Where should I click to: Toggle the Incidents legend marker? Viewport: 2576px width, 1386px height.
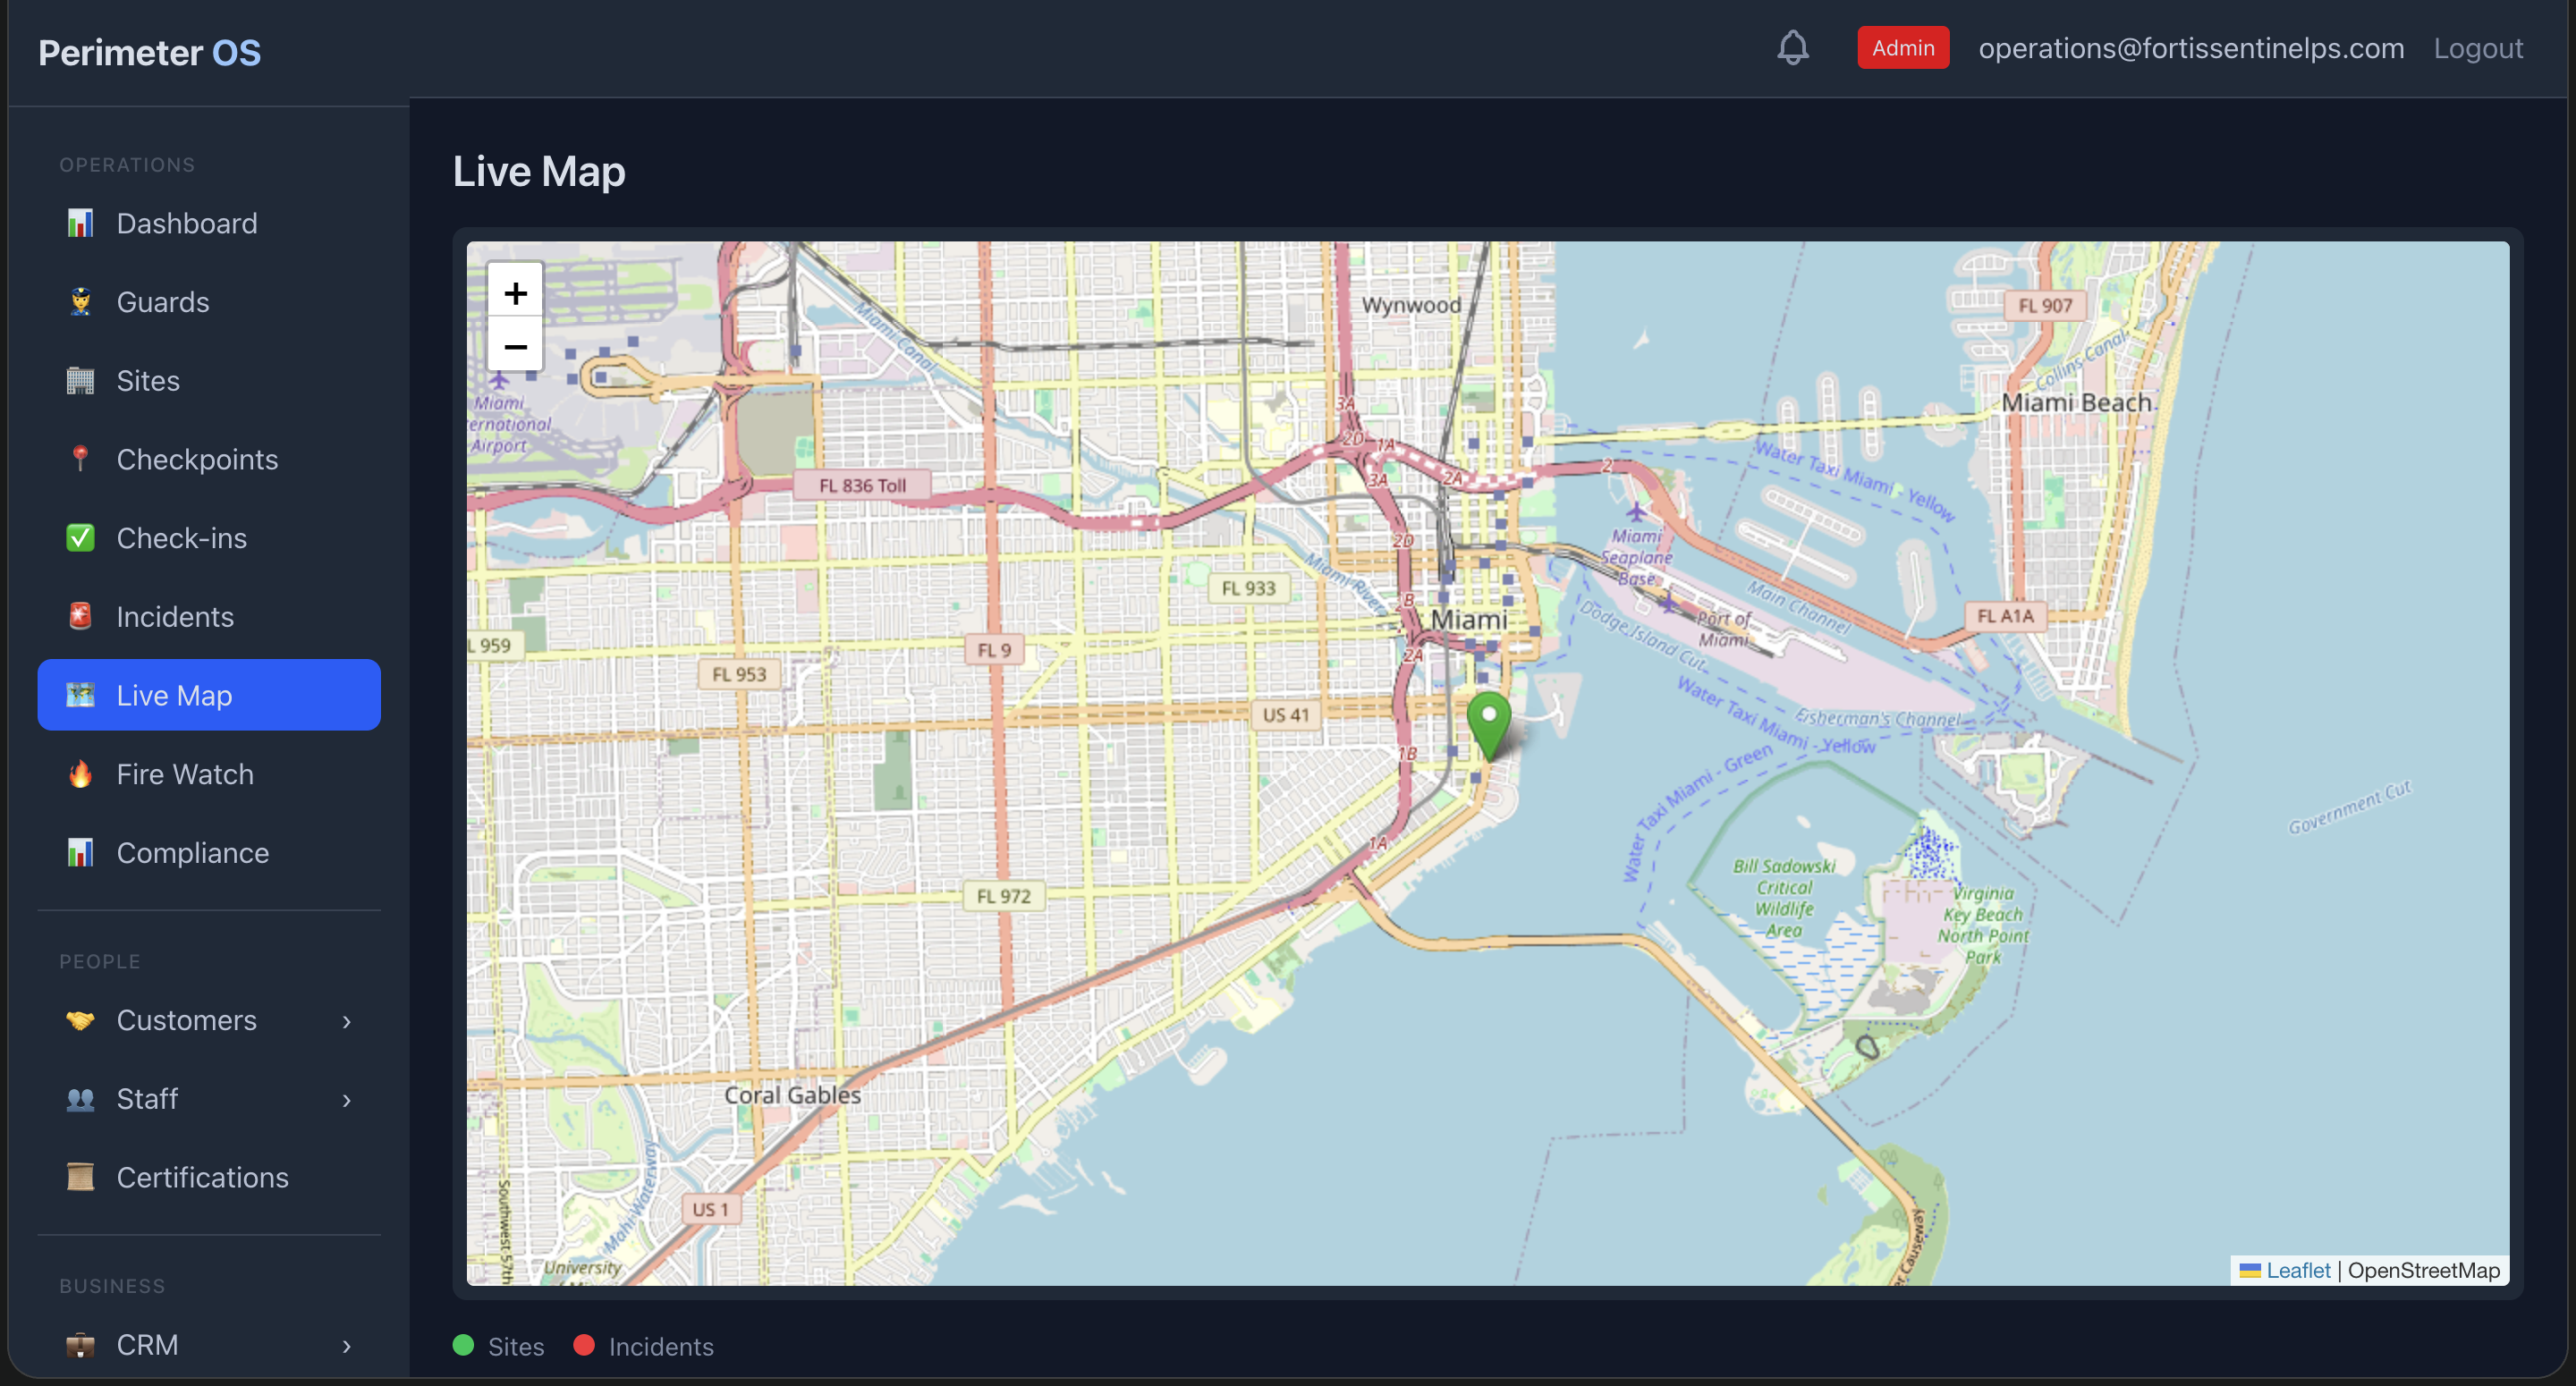585,1346
